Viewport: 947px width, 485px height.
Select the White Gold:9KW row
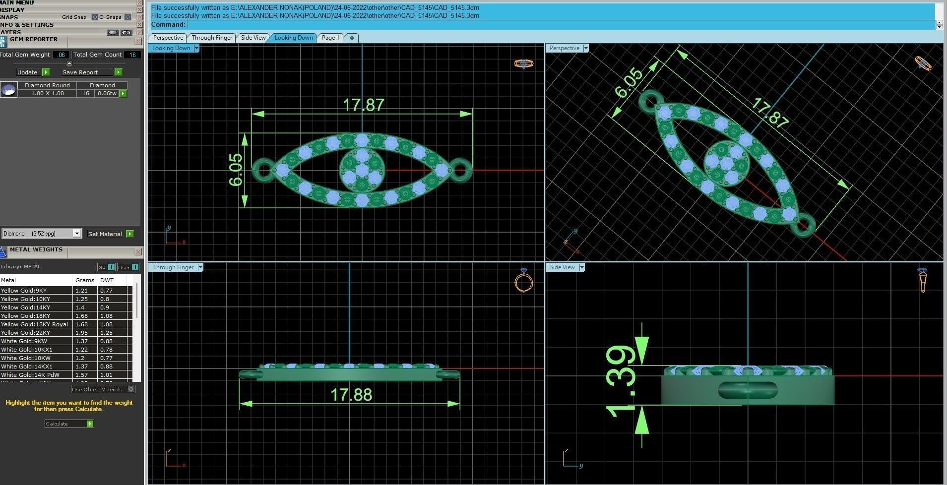(66, 341)
